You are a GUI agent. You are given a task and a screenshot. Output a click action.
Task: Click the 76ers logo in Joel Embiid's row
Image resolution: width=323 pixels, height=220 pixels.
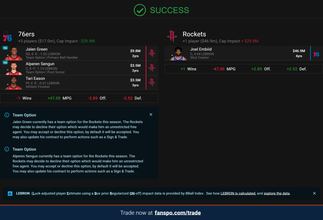[x=316, y=53]
